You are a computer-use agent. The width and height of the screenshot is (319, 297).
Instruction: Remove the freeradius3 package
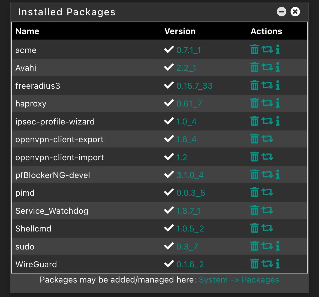(x=254, y=85)
